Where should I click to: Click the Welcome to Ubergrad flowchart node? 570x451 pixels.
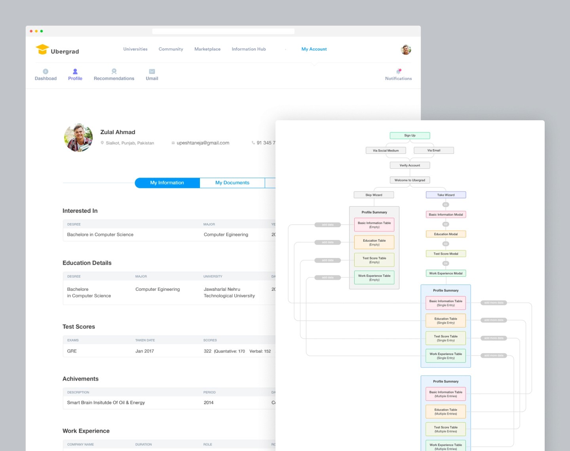click(x=410, y=180)
